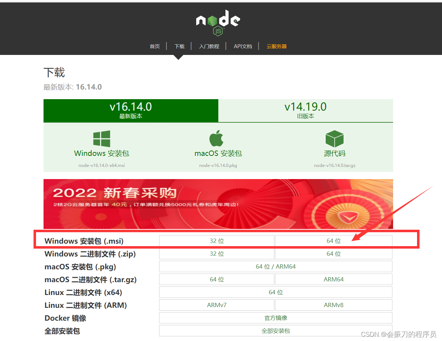Download Windows 安装包 (.msi) 32 位
Image resolution: width=442 pixels, height=341 pixels.
(217, 241)
